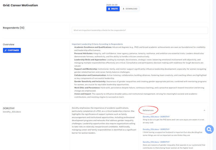This screenshot has width=216, height=150.
Task: Click the Important Leadership Criteria heading link
Action: click(97, 44)
